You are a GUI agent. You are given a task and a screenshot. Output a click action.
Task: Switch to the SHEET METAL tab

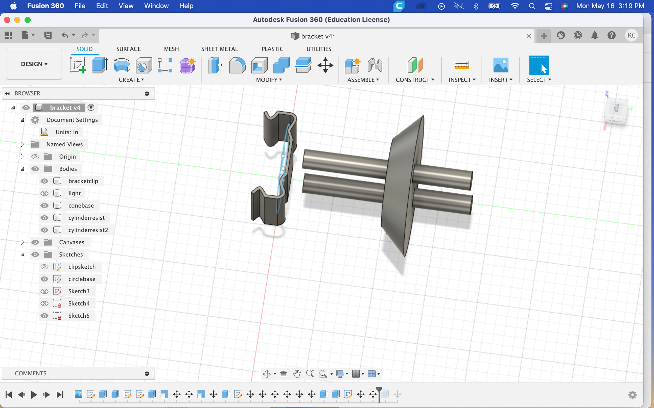pos(220,49)
